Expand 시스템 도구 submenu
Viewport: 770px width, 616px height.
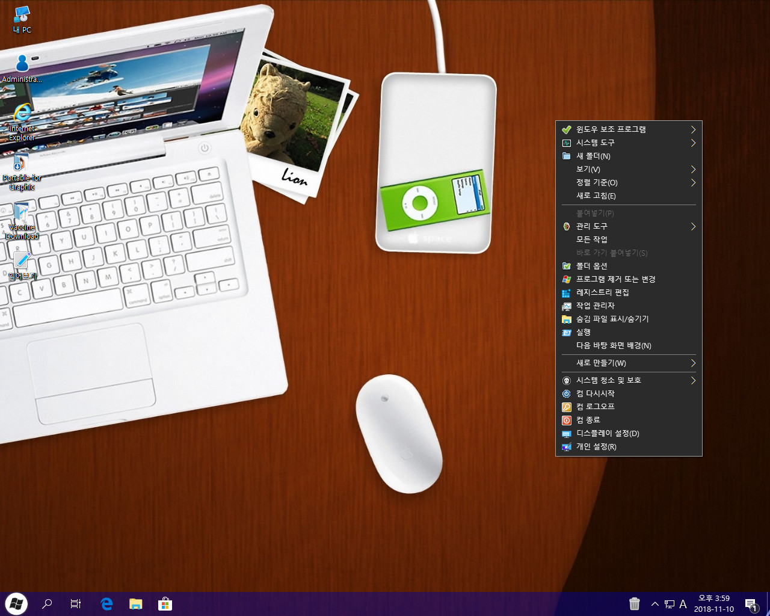(x=629, y=143)
